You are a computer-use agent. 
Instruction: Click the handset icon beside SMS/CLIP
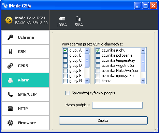pyautogui.click(x=10, y=94)
